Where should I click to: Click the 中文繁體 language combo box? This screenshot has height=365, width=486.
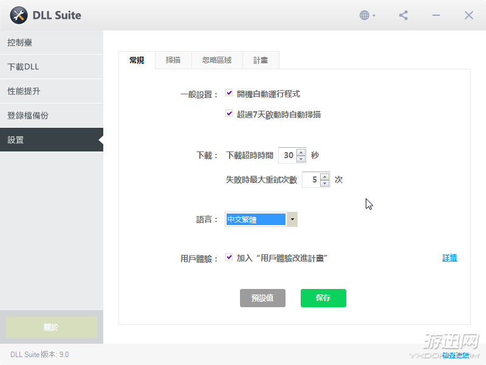(x=261, y=220)
